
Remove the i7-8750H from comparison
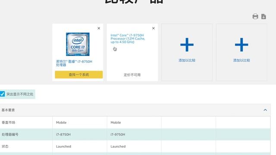pos(99,28)
